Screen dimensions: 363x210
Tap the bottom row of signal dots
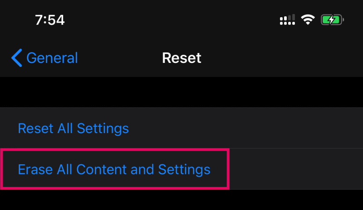tap(287, 24)
